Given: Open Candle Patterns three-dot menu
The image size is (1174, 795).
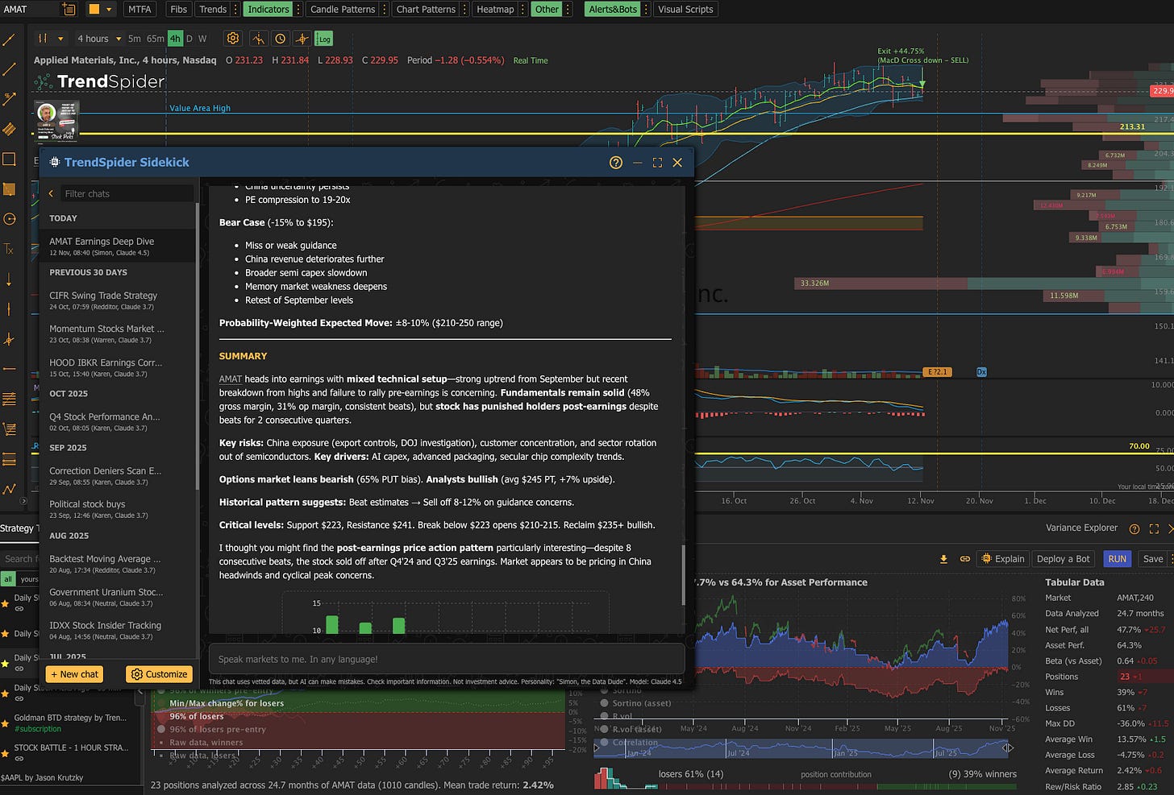Looking at the screenshot, I should point(385,10).
